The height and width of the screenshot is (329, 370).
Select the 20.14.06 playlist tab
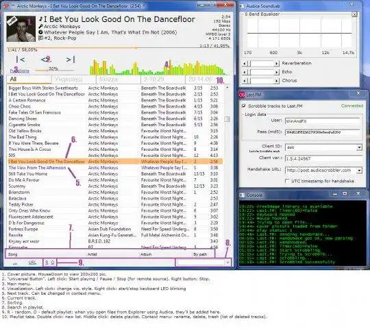pyautogui.click(x=200, y=80)
